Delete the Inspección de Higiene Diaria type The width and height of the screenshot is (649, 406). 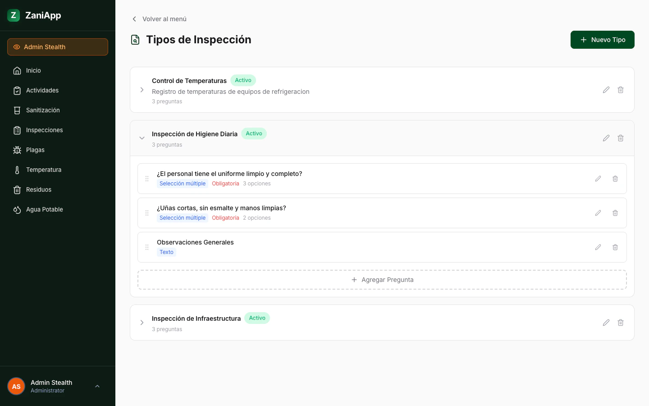coord(621,138)
